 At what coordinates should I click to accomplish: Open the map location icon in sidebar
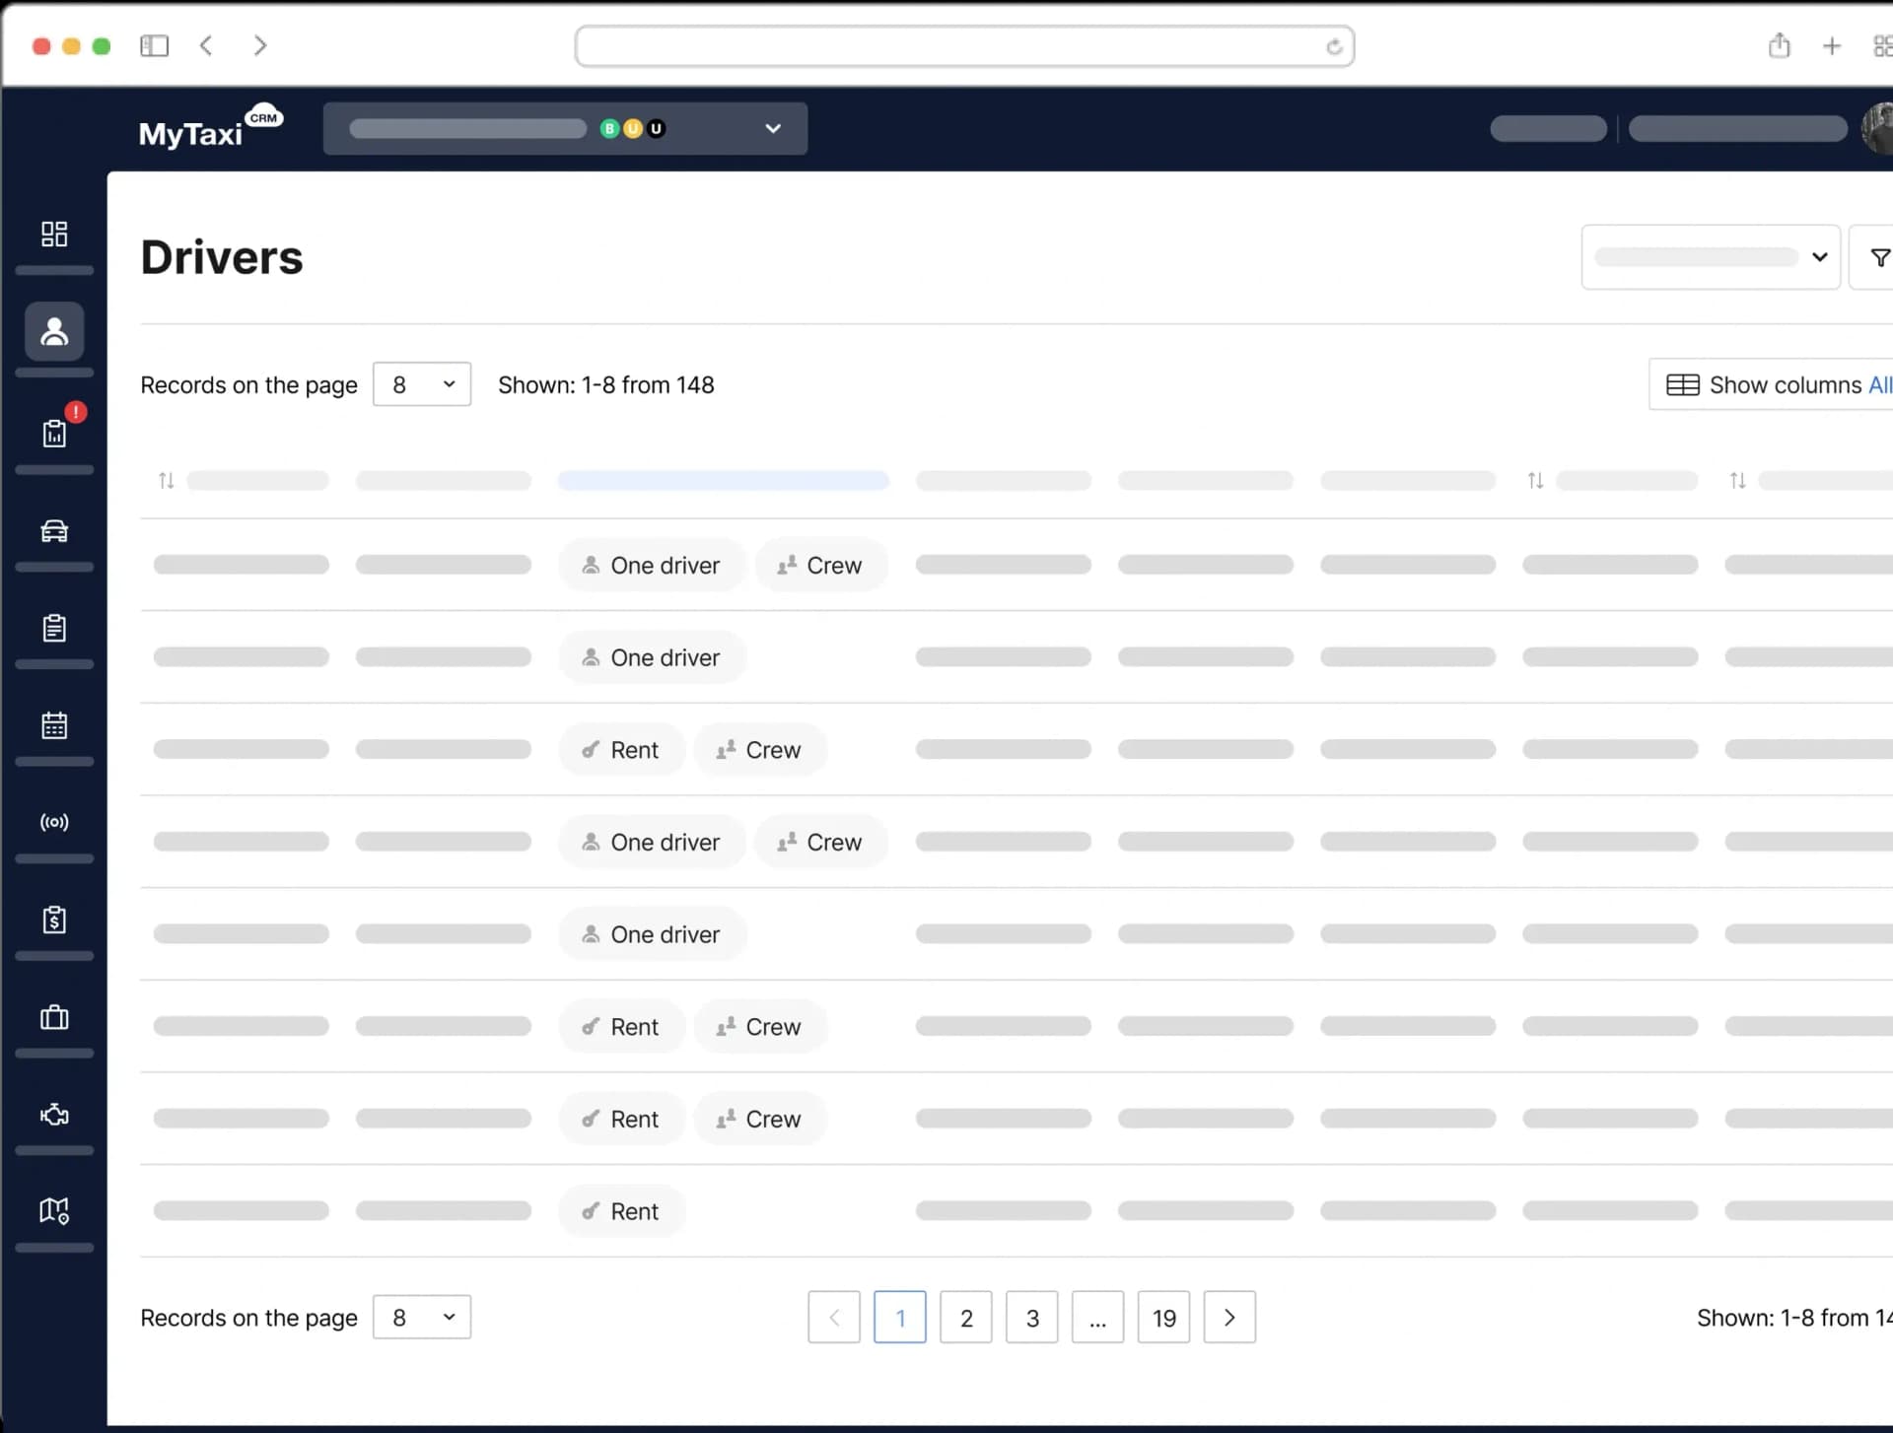[54, 1210]
